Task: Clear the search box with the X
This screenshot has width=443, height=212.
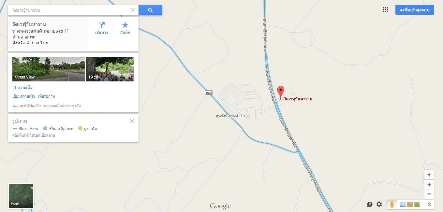Action: coord(133,10)
